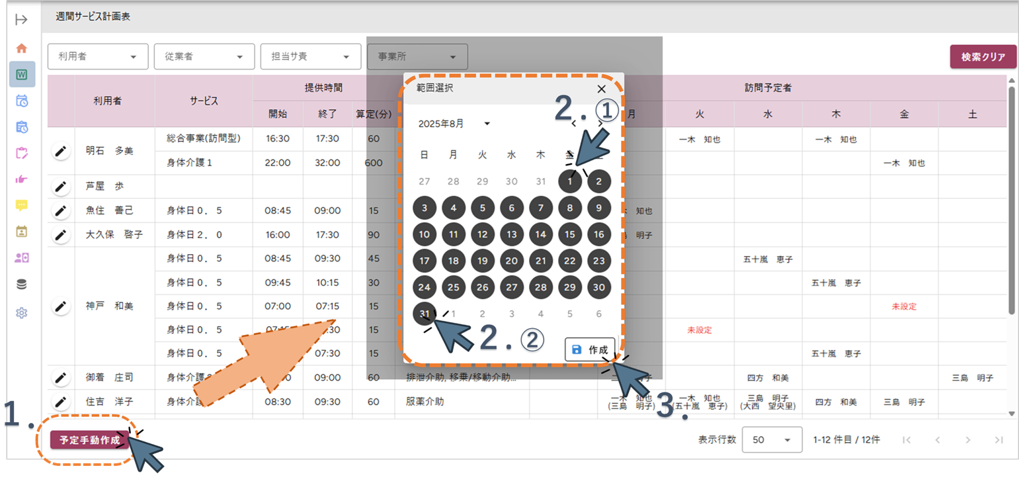
Task: Click the 作成 save button in the dialog
Action: tap(590, 349)
